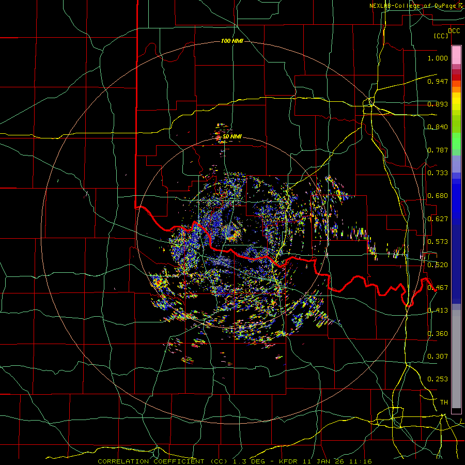Click the bright green color bar segment

click(x=456, y=141)
